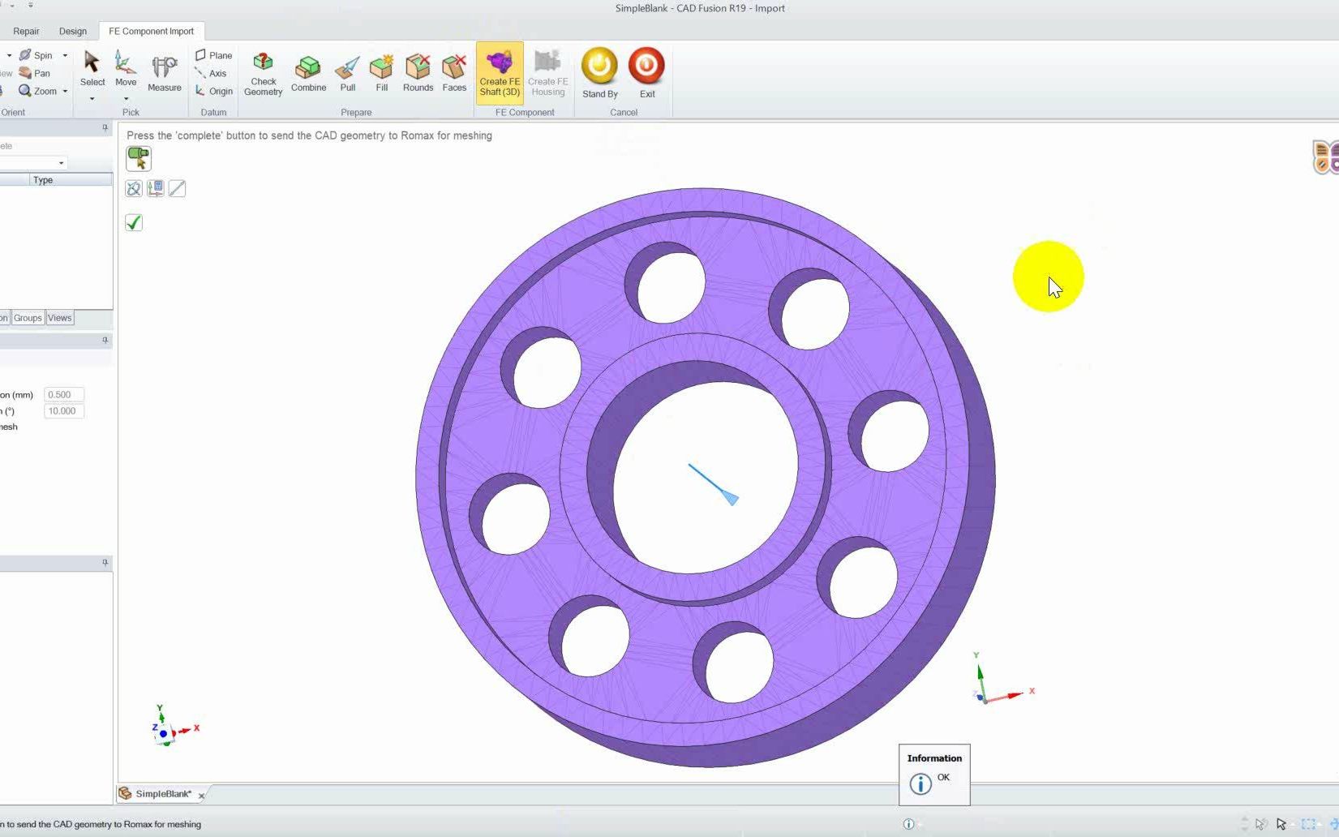Insert a datum Plane
The height and width of the screenshot is (837, 1339).
(214, 55)
